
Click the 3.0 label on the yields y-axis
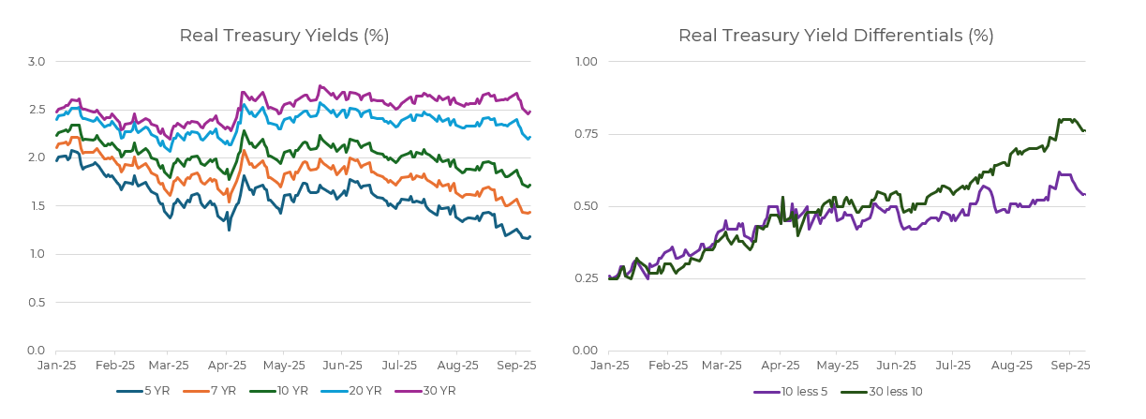pyautogui.click(x=37, y=62)
